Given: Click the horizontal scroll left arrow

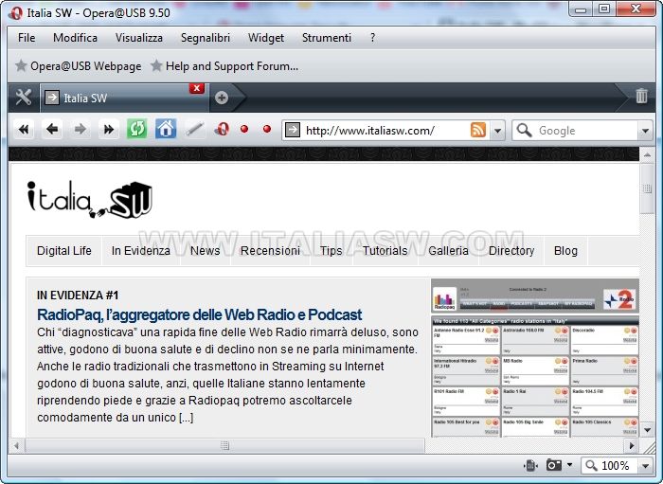Looking at the screenshot, I should 16,445.
